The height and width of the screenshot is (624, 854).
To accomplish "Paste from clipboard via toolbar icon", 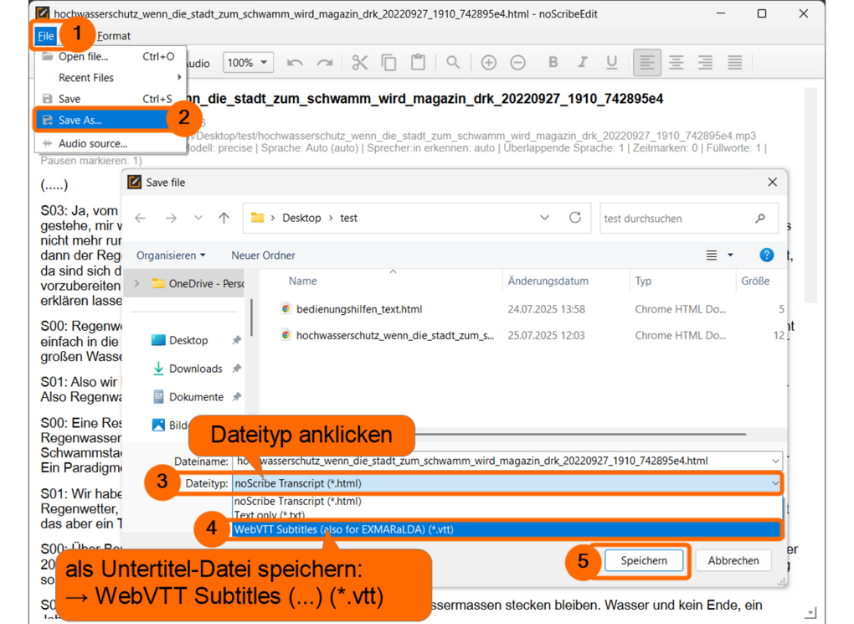I will 418,62.
